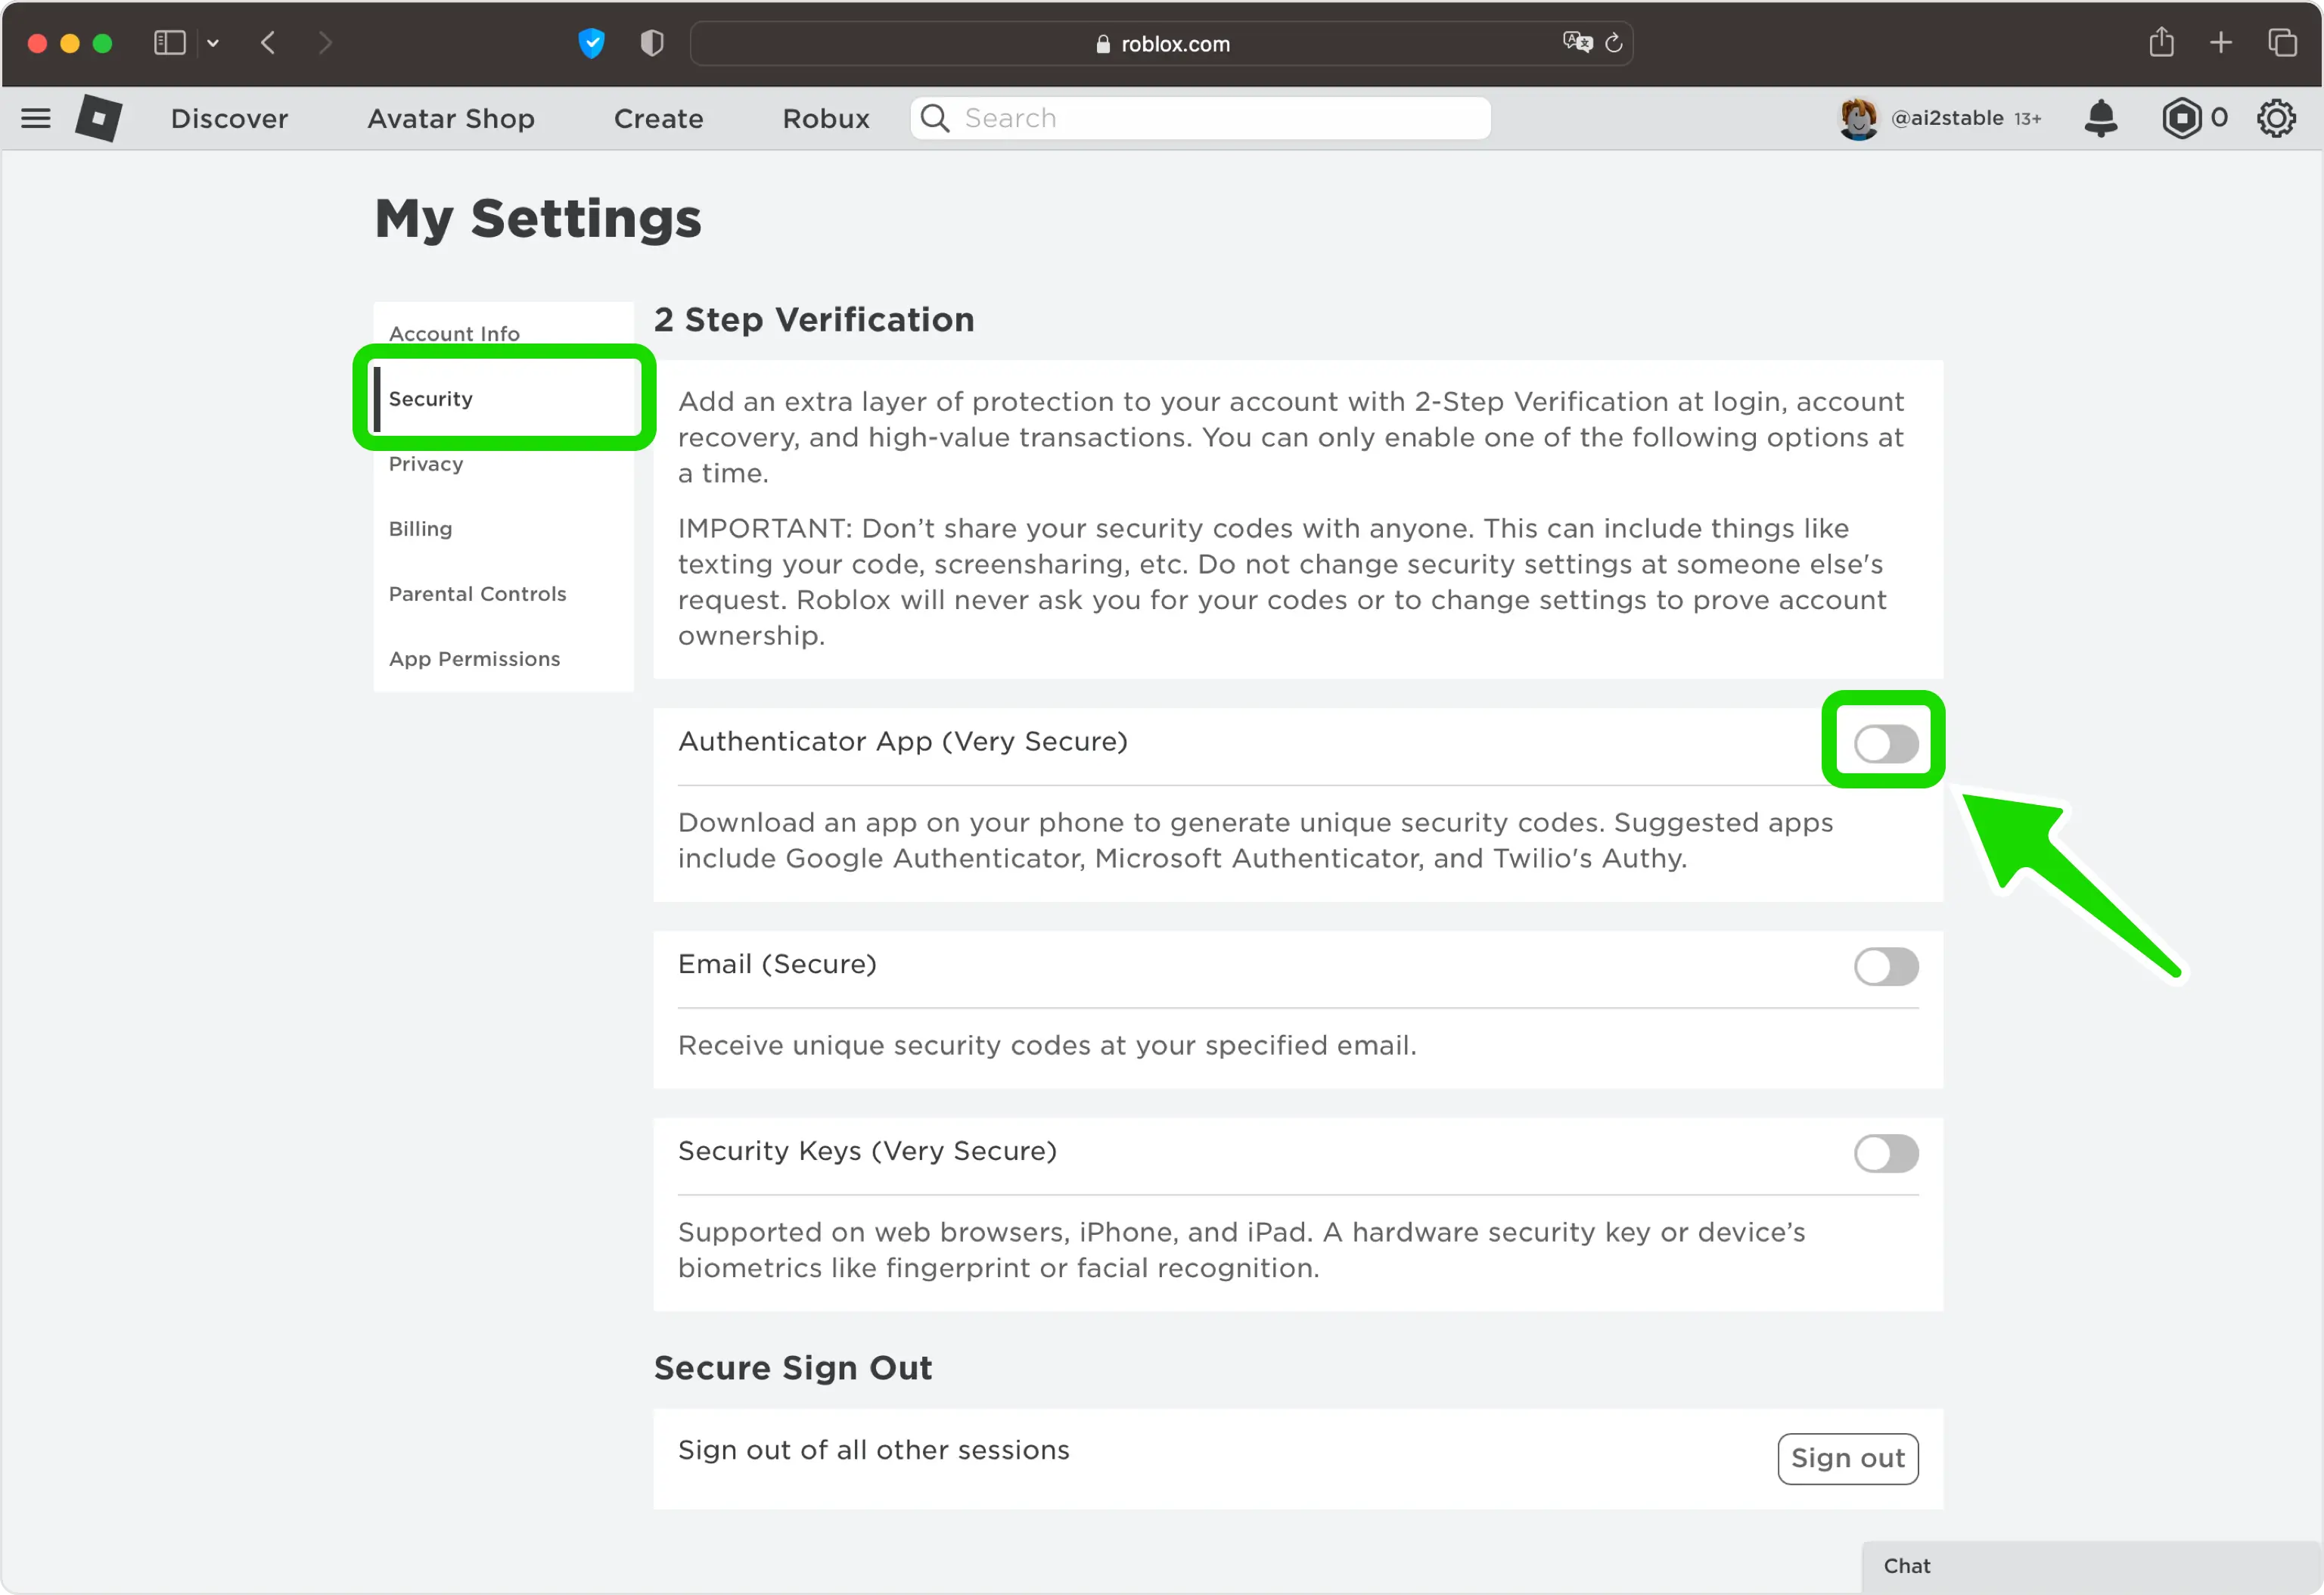Viewport: 2324px width, 1595px height.
Task: Open the Account Info settings section
Action: click(454, 332)
